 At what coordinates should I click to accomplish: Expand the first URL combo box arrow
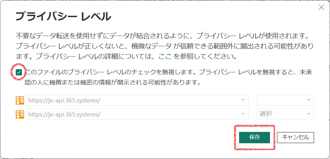coord(243,100)
